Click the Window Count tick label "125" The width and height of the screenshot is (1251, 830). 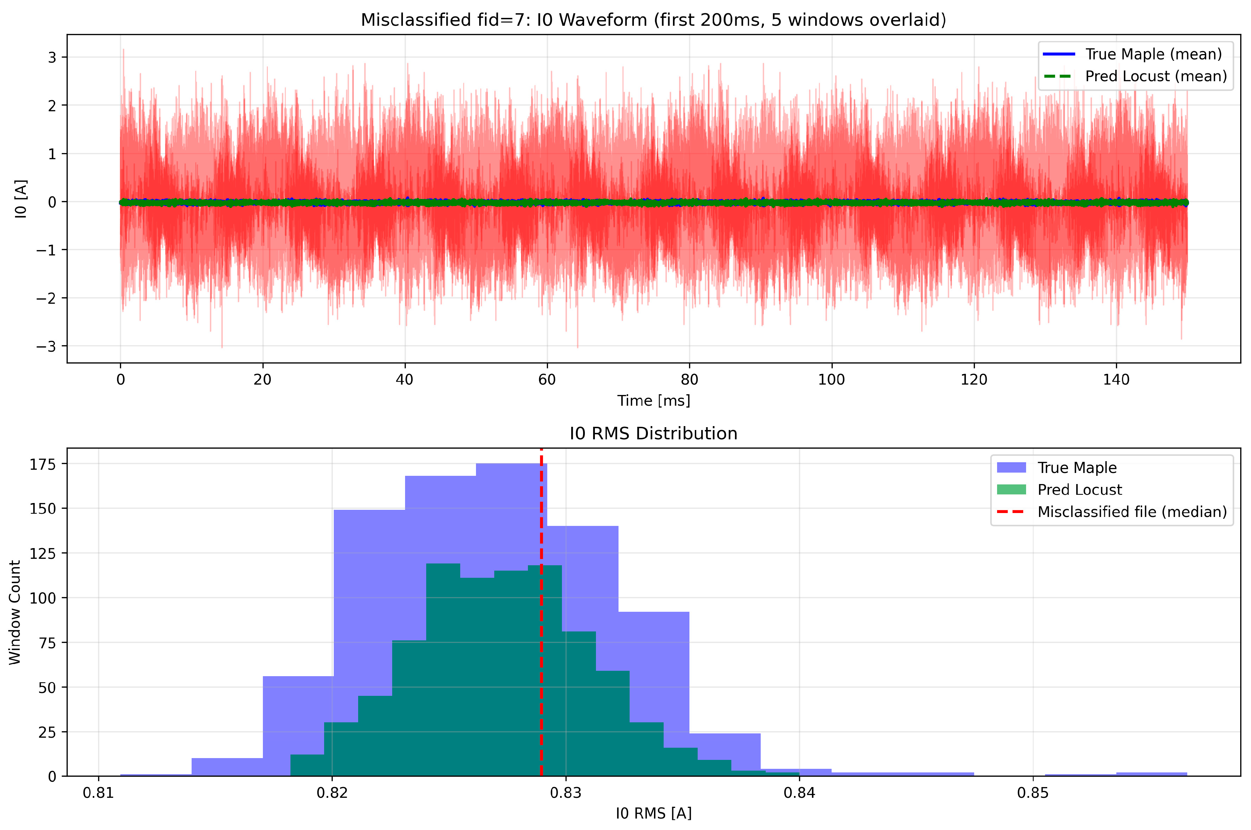[42, 553]
